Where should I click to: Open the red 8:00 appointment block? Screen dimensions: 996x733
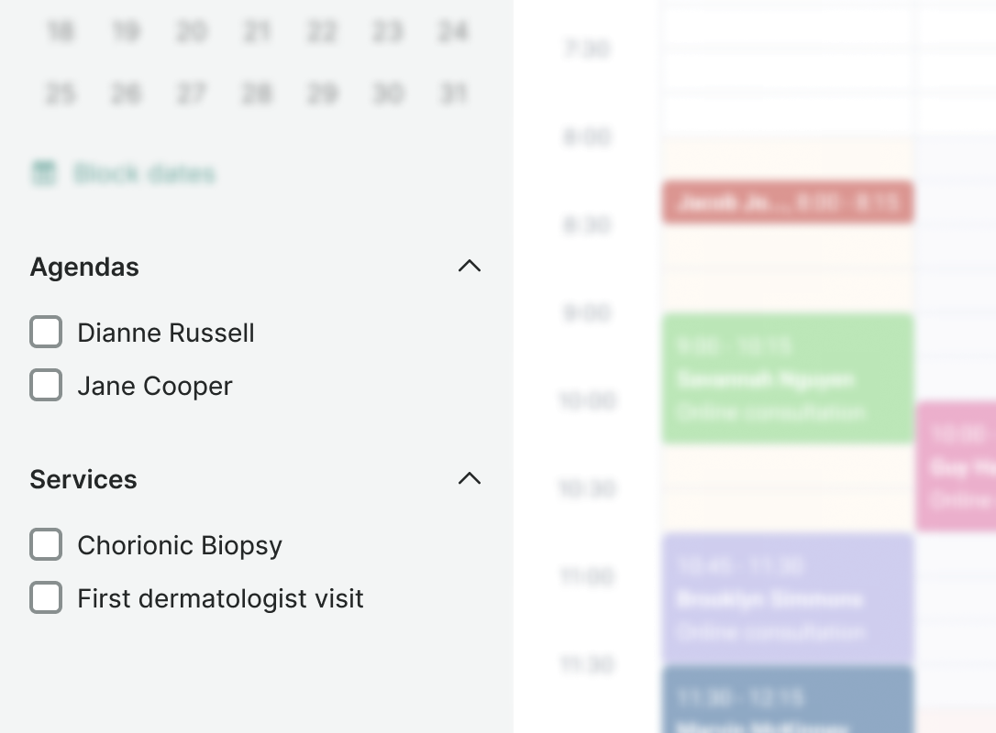click(x=787, y=202)
